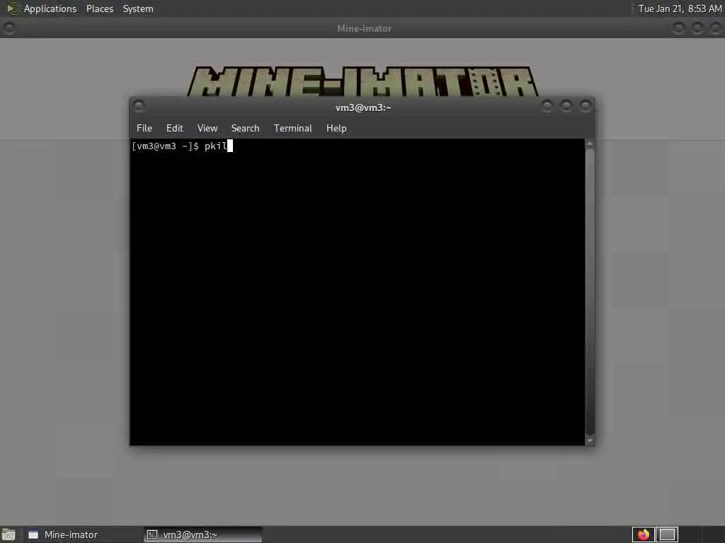The image size is (725, 543).
Task: Close the vm3@vm3:~ terminal window
Action: (x=586, y=106)
